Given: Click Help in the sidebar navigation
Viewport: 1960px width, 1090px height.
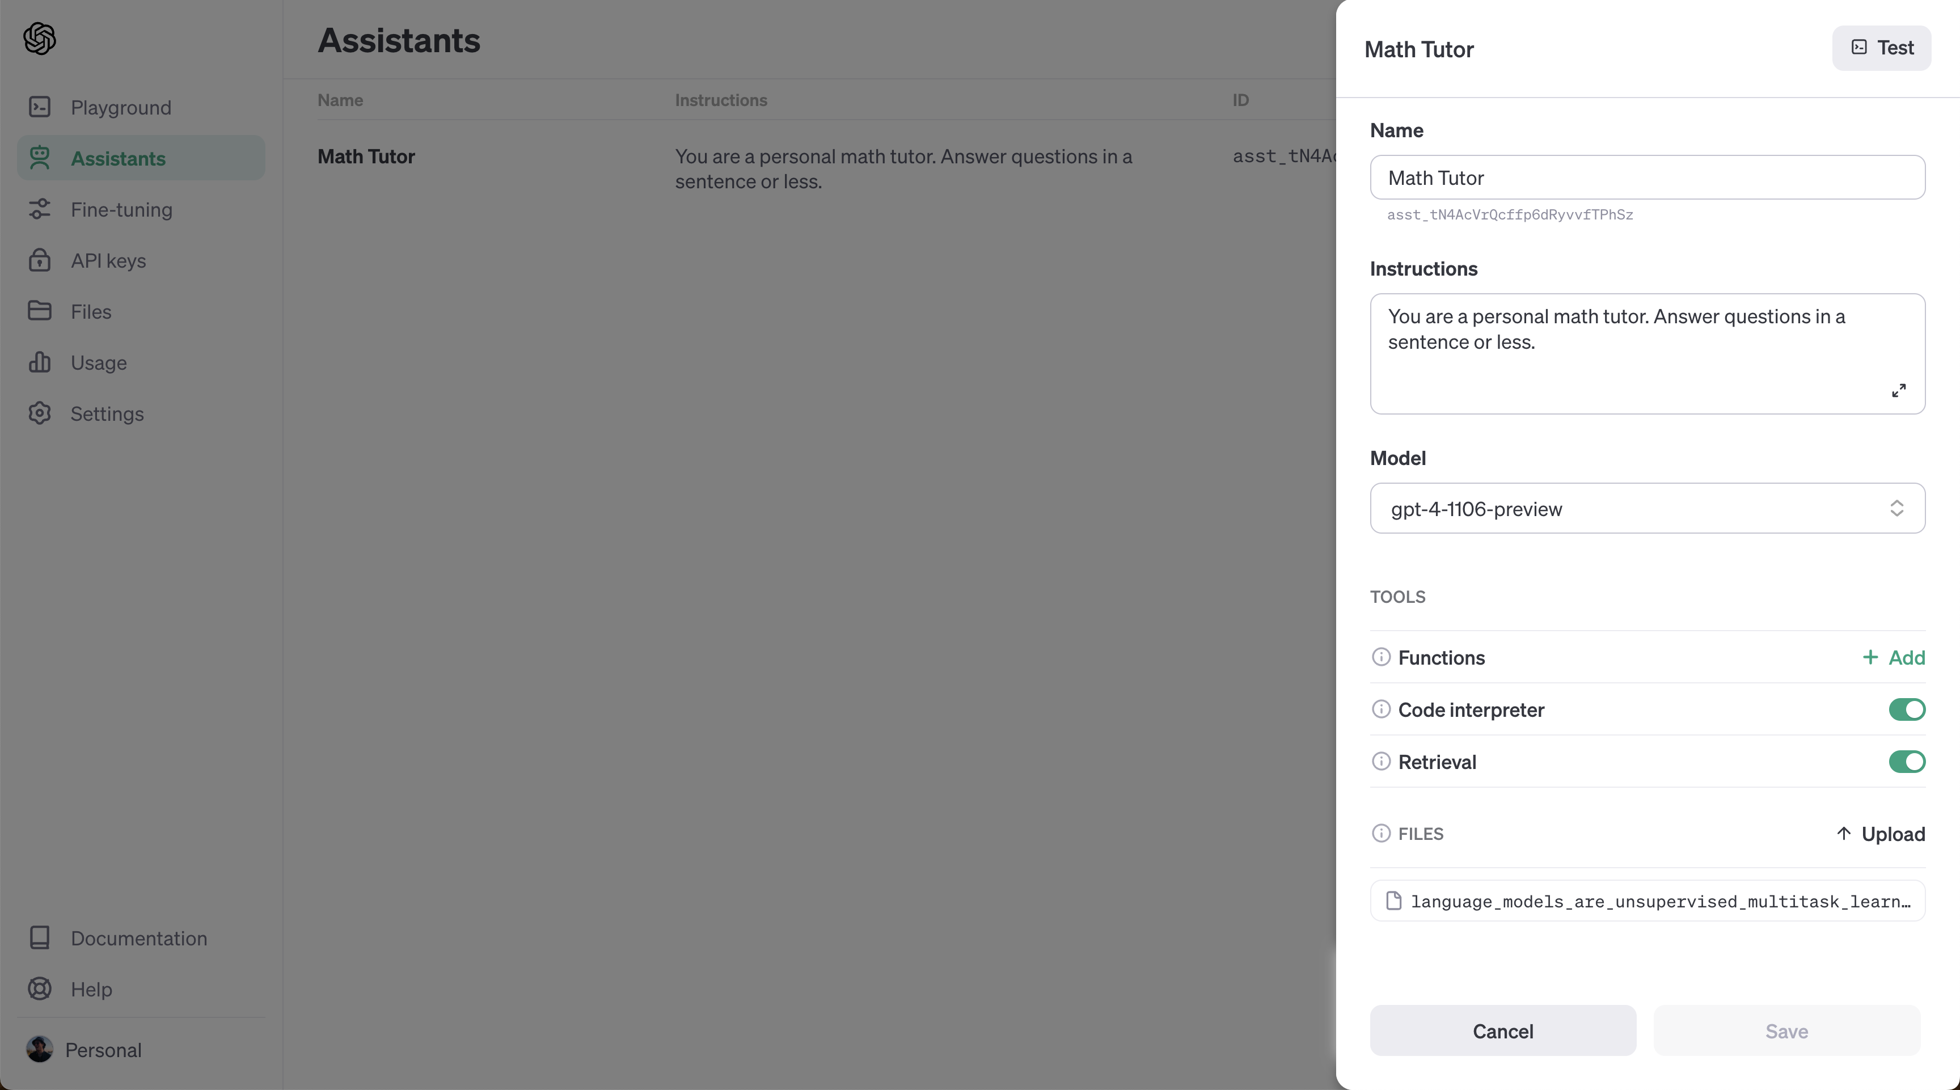Looking at the screenshot, I should (91, 989).
